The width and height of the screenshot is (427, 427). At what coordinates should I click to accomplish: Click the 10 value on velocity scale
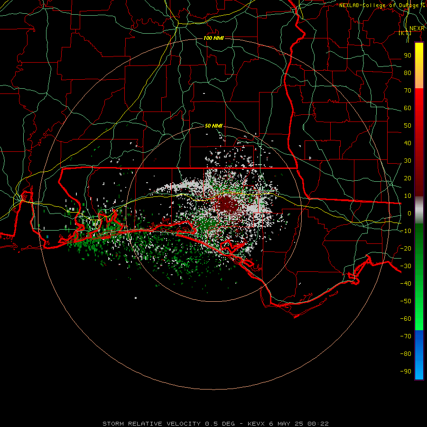click(x=408, y=196)
